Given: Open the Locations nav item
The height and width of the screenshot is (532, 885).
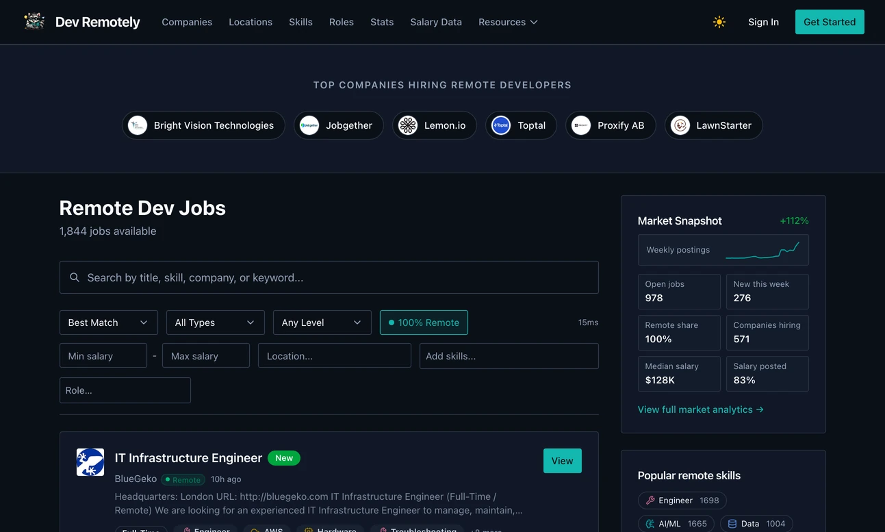Looking at the screenshot, I should pyautogui.click(x=251, y=22).
